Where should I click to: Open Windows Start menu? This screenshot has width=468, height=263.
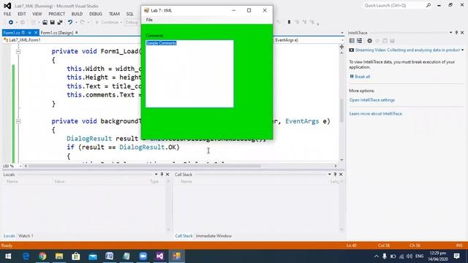8,256
